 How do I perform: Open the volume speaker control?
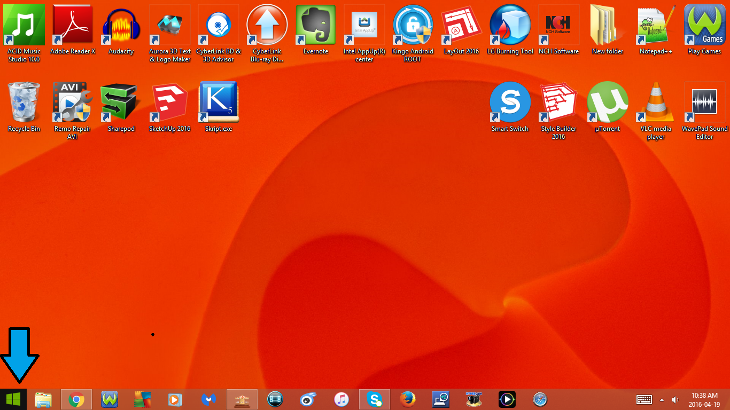click(675, 399)
